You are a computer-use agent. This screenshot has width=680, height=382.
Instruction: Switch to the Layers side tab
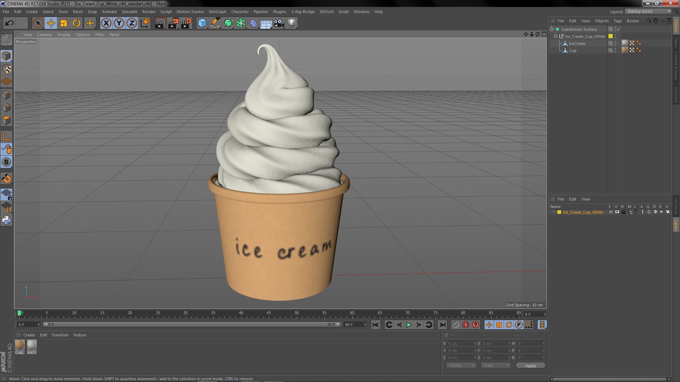tap(676, 225)
